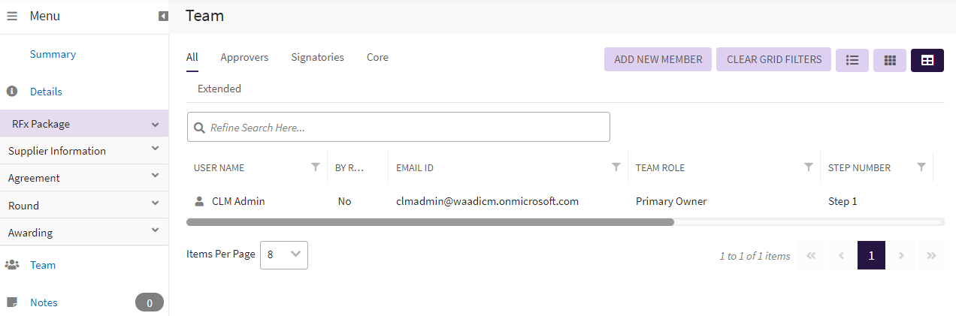Open the Notes link in sidebar
Screen dimensions: 956x316
[44, 302]
